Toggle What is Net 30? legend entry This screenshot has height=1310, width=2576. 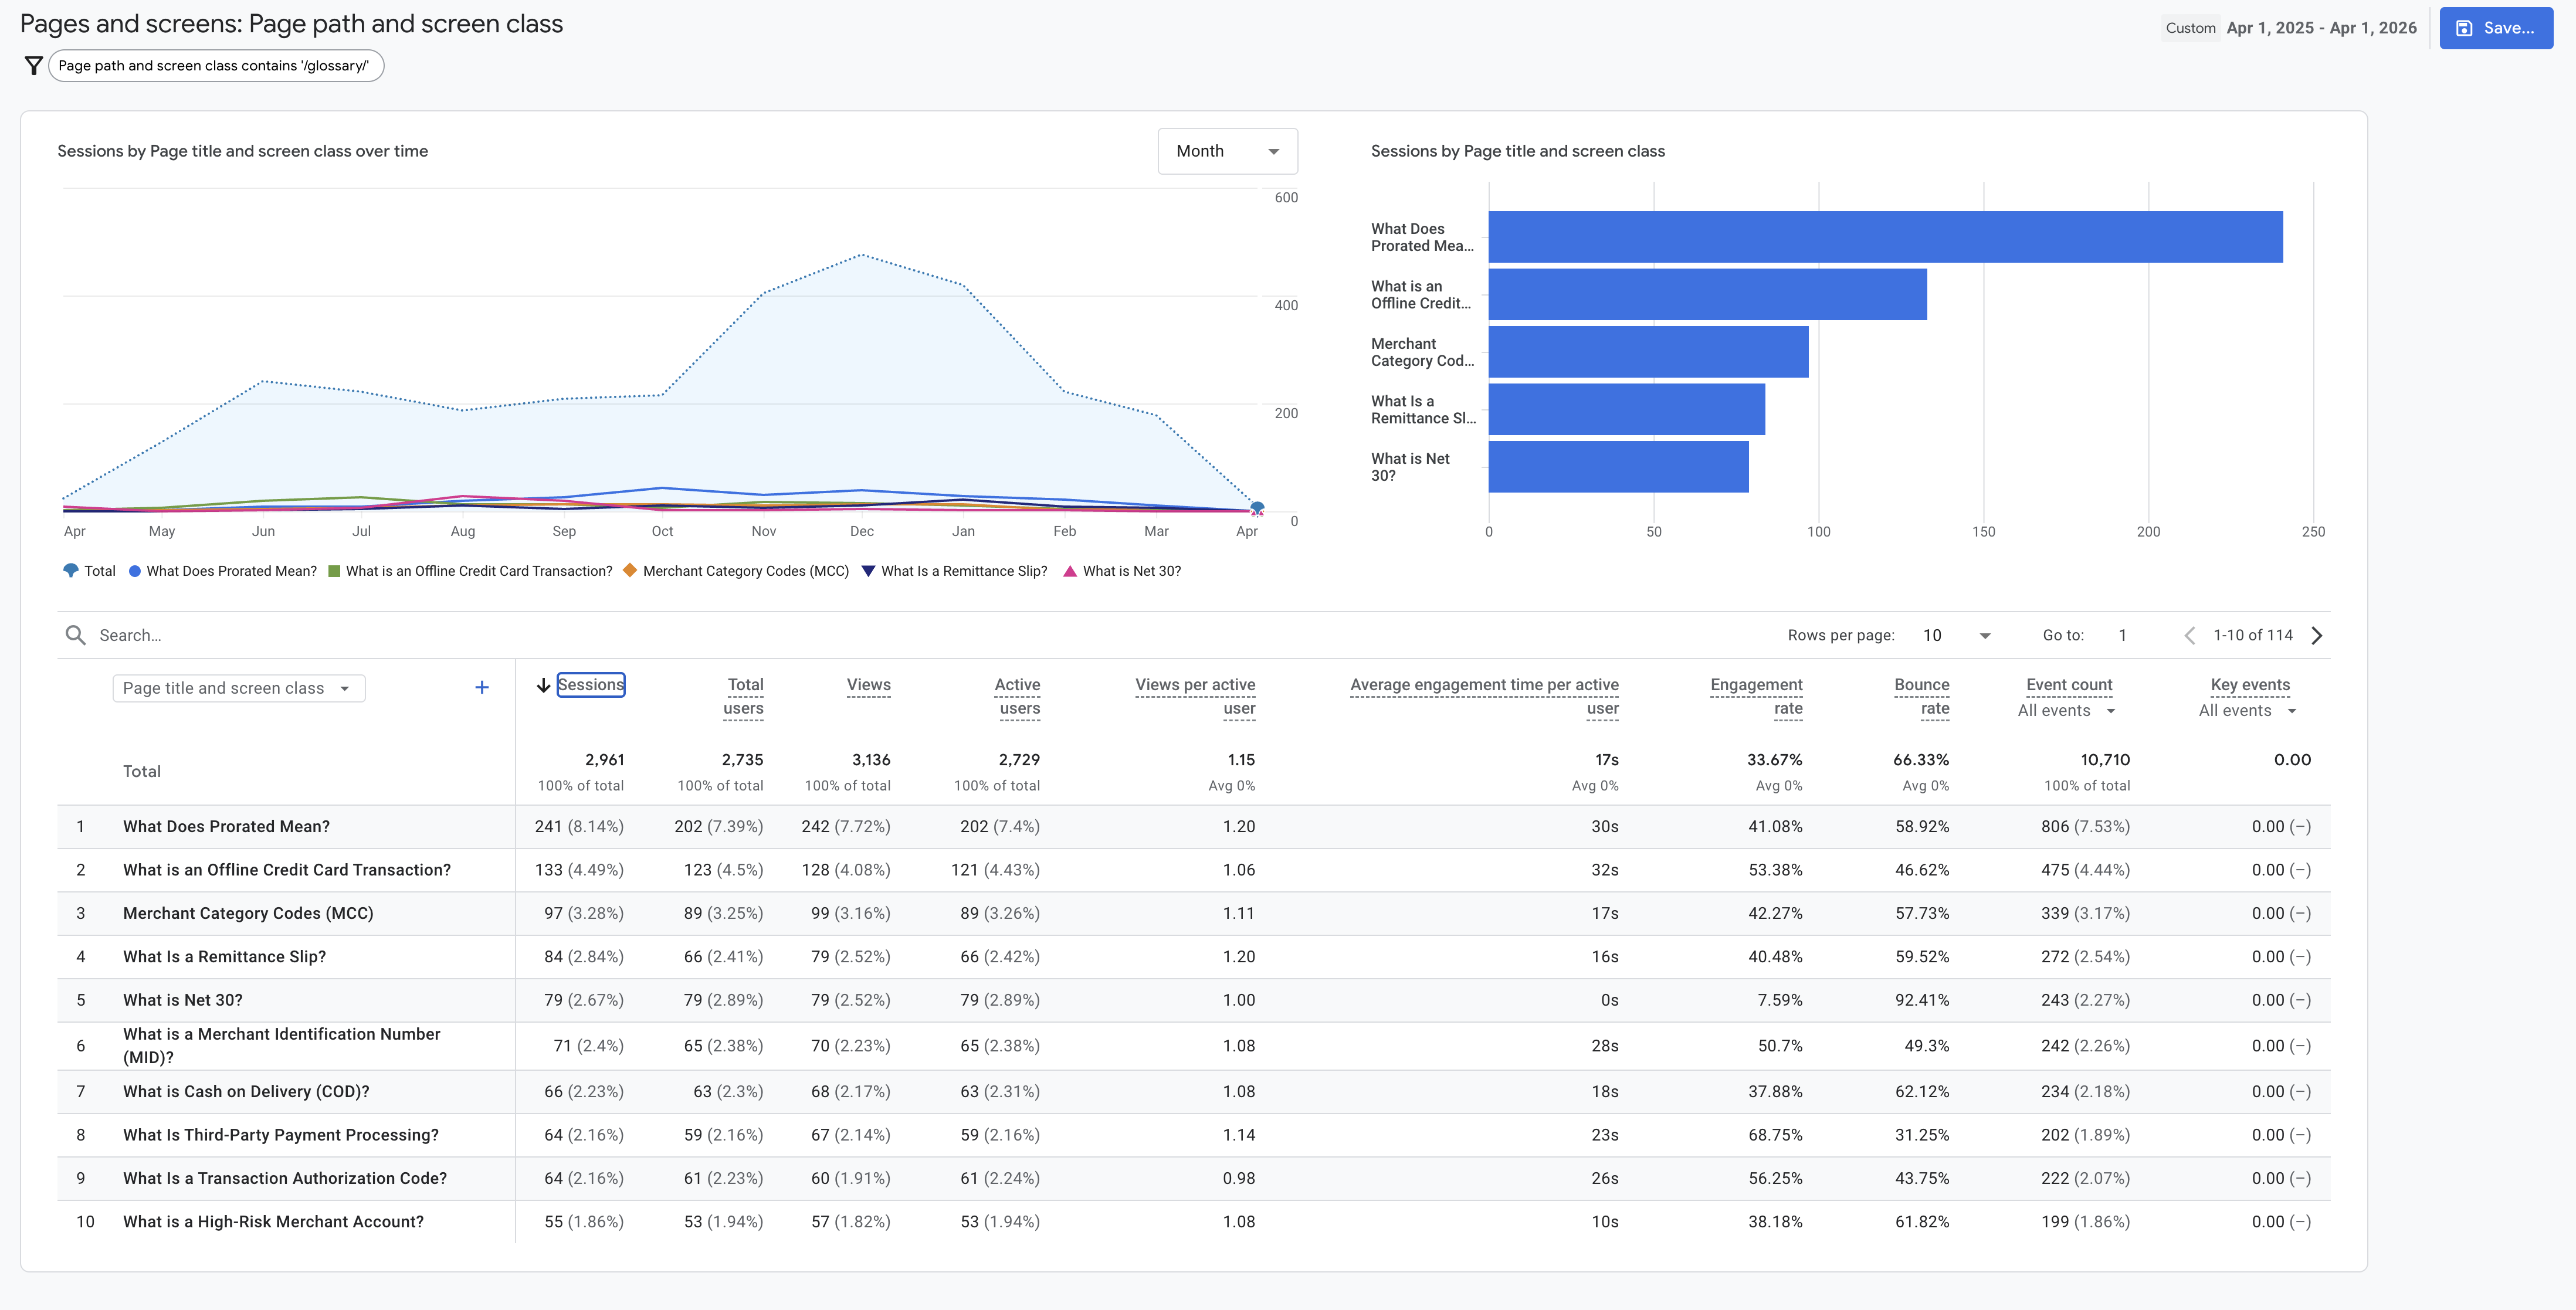pos(1121,571)
